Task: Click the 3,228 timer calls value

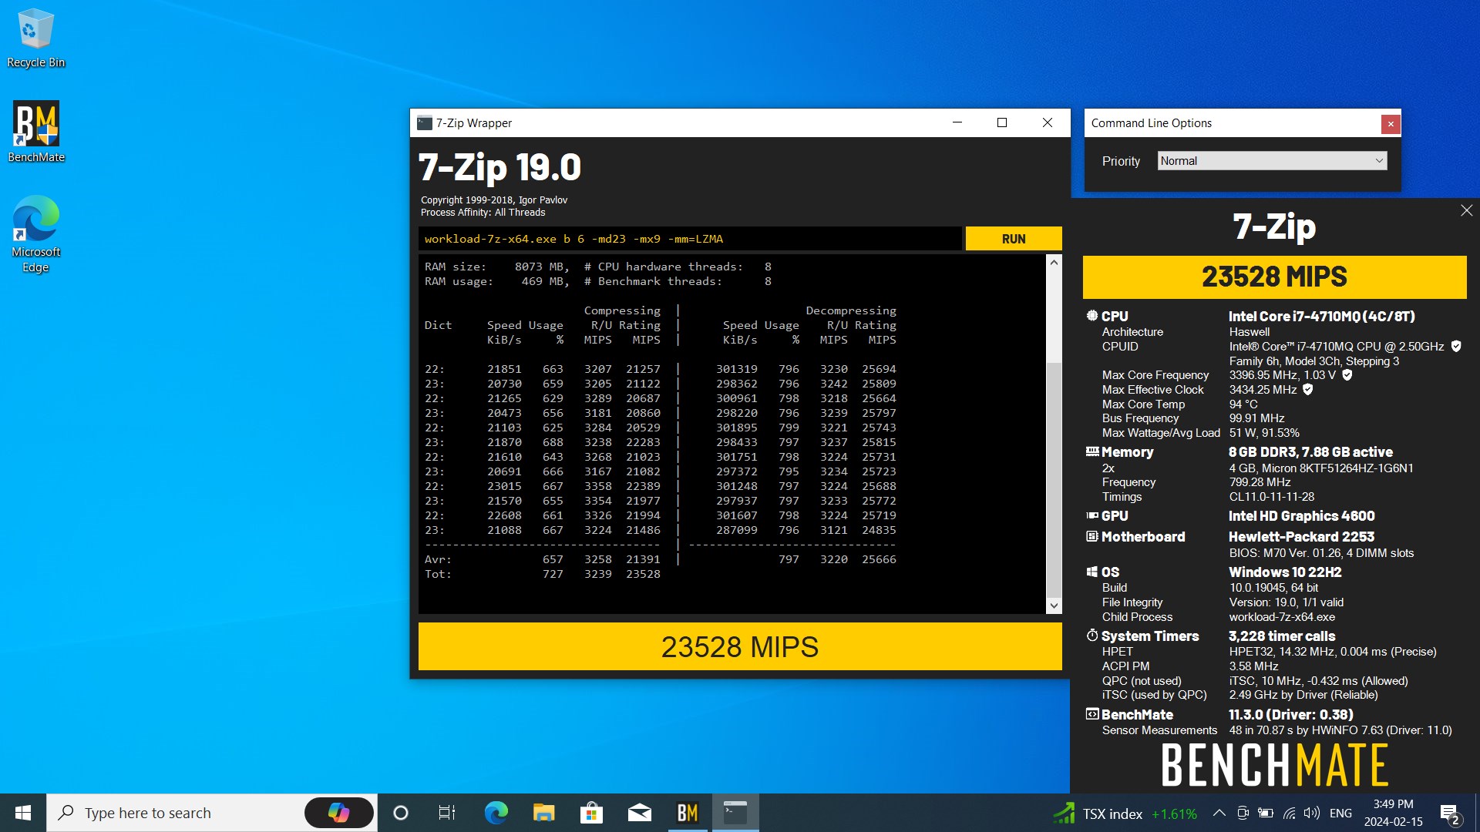Action: pyautogui.click(x=1282, y=636)
